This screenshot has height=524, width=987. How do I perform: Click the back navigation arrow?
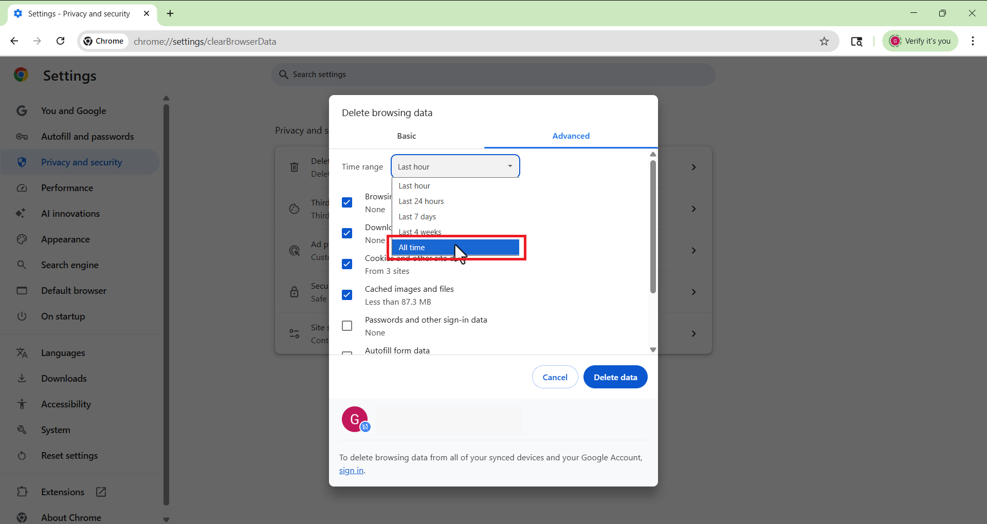14,41
